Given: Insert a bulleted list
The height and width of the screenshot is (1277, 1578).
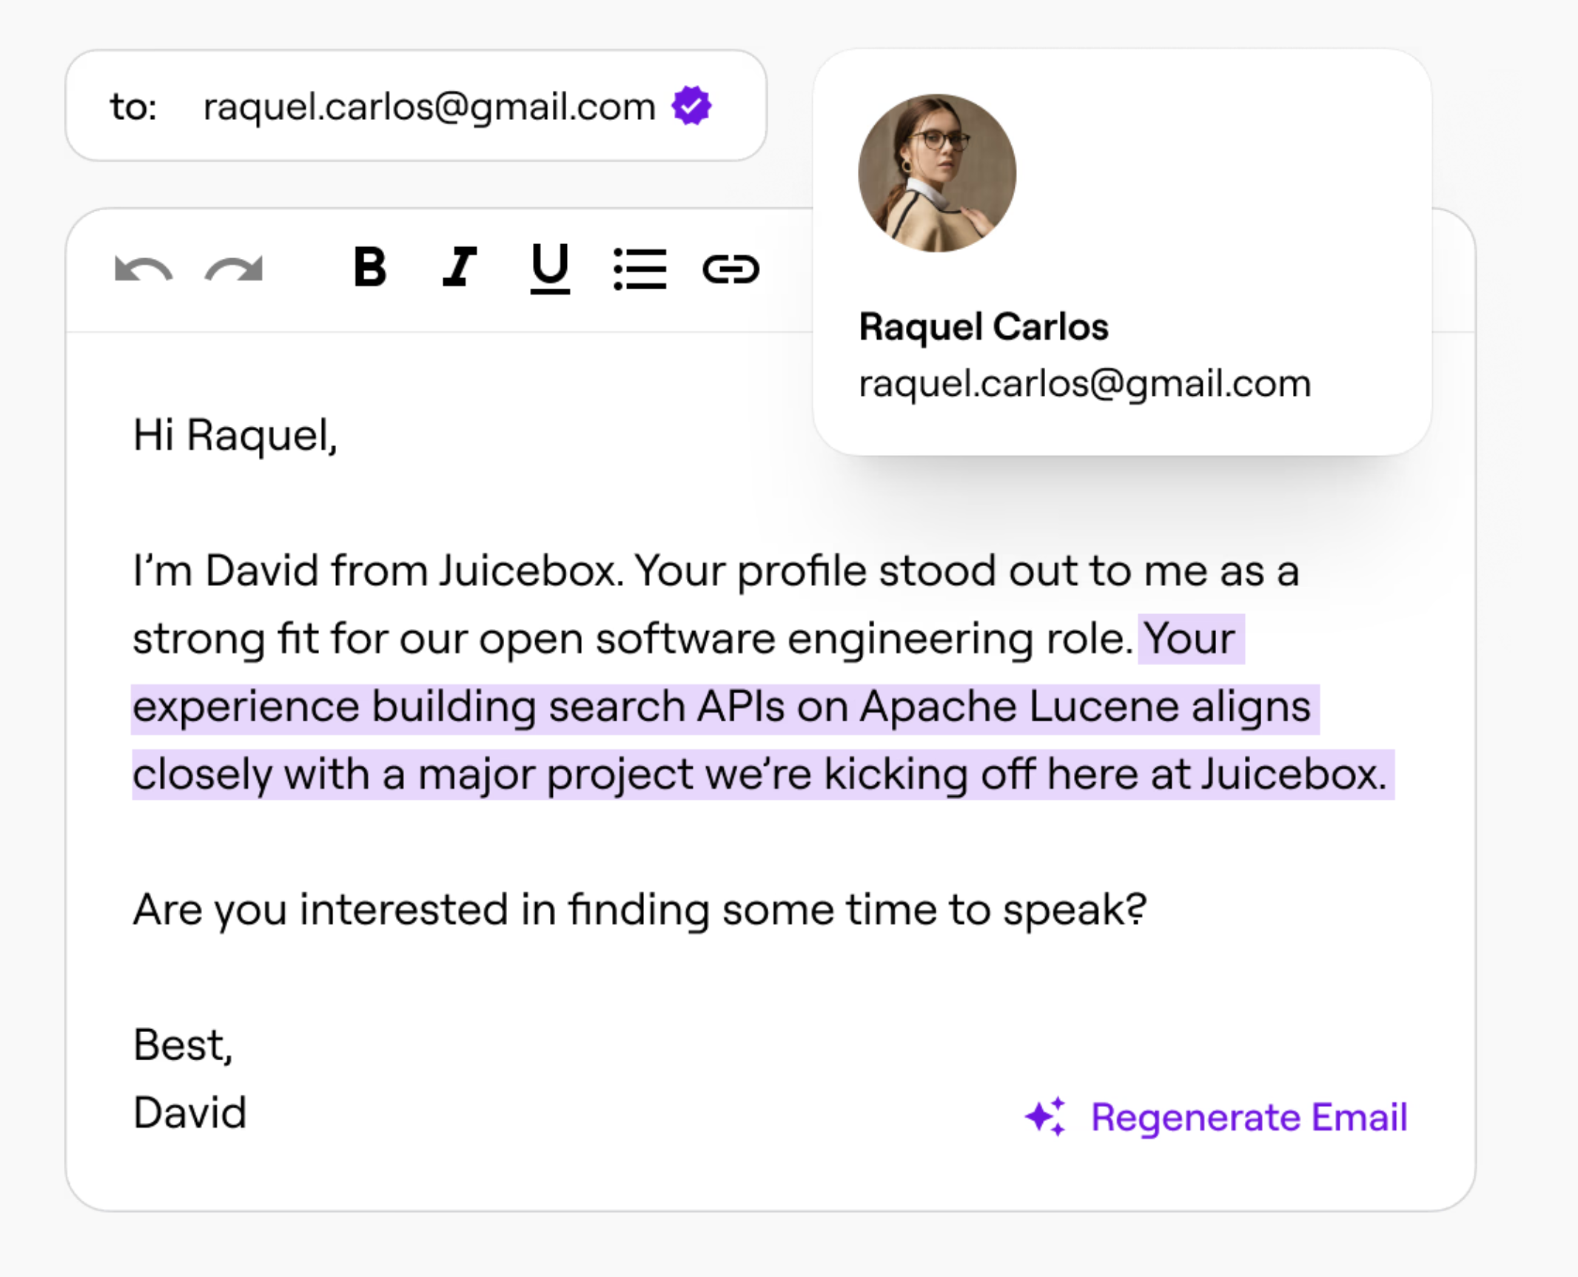Looking at the screenshot, I should (x=640, y=269).
